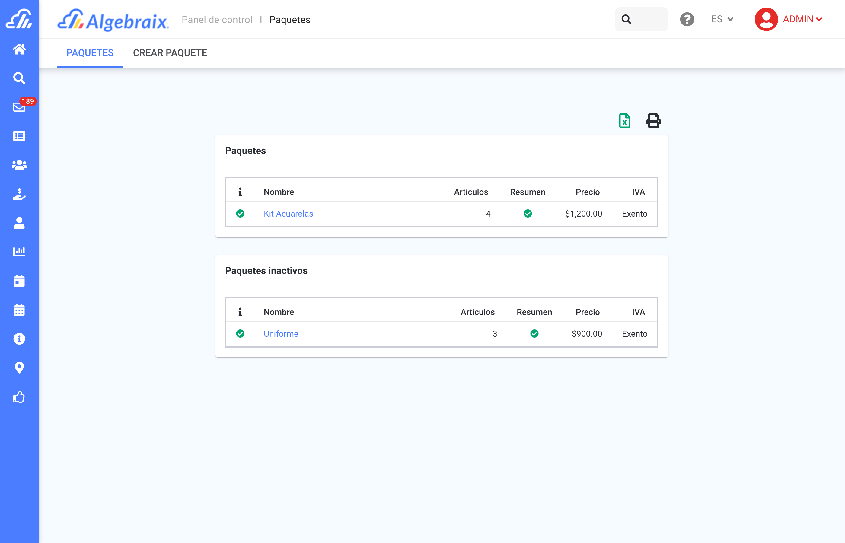Open the Uniforme package link

281,334
